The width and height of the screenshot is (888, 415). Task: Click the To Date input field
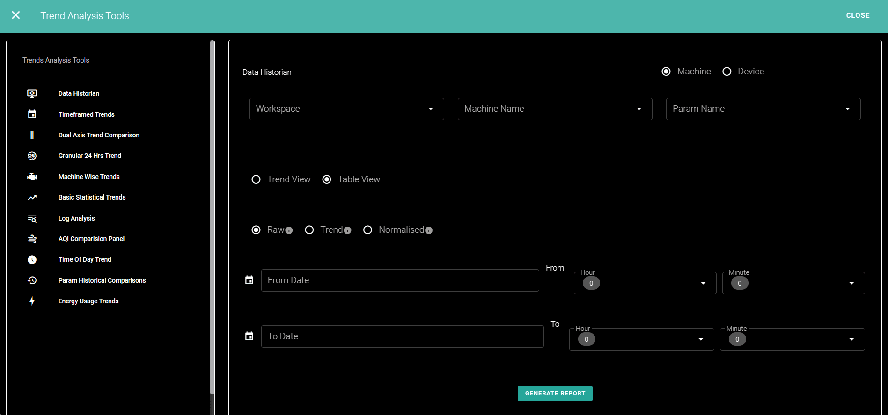[402, 336]
